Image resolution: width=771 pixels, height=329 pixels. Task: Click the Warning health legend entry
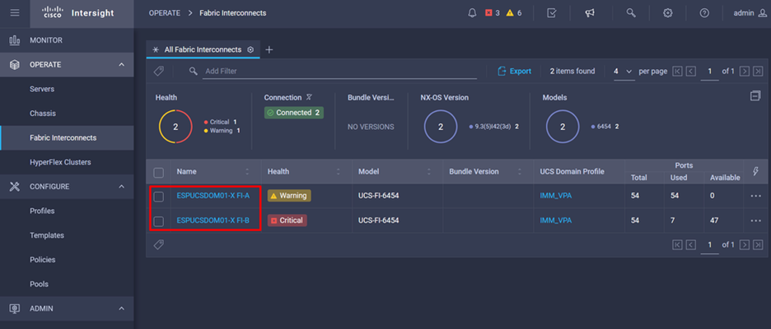click(x=222, y=131)
